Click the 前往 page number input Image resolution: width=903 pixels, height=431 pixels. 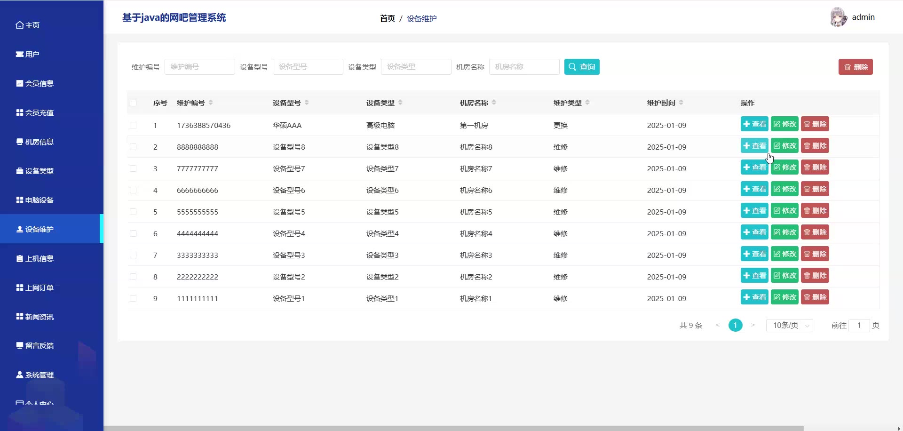[859, 326]
